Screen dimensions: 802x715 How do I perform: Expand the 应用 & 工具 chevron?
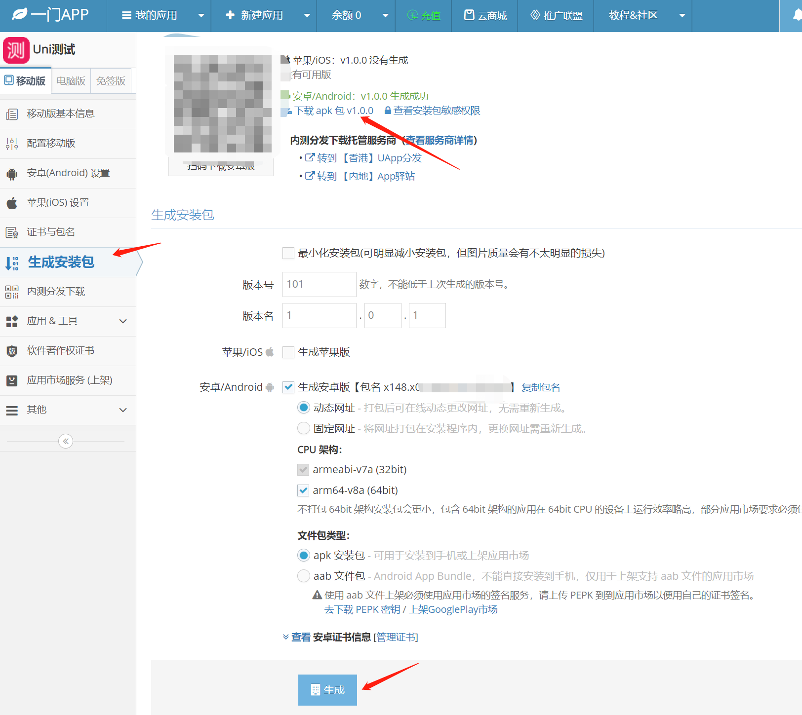123,321
